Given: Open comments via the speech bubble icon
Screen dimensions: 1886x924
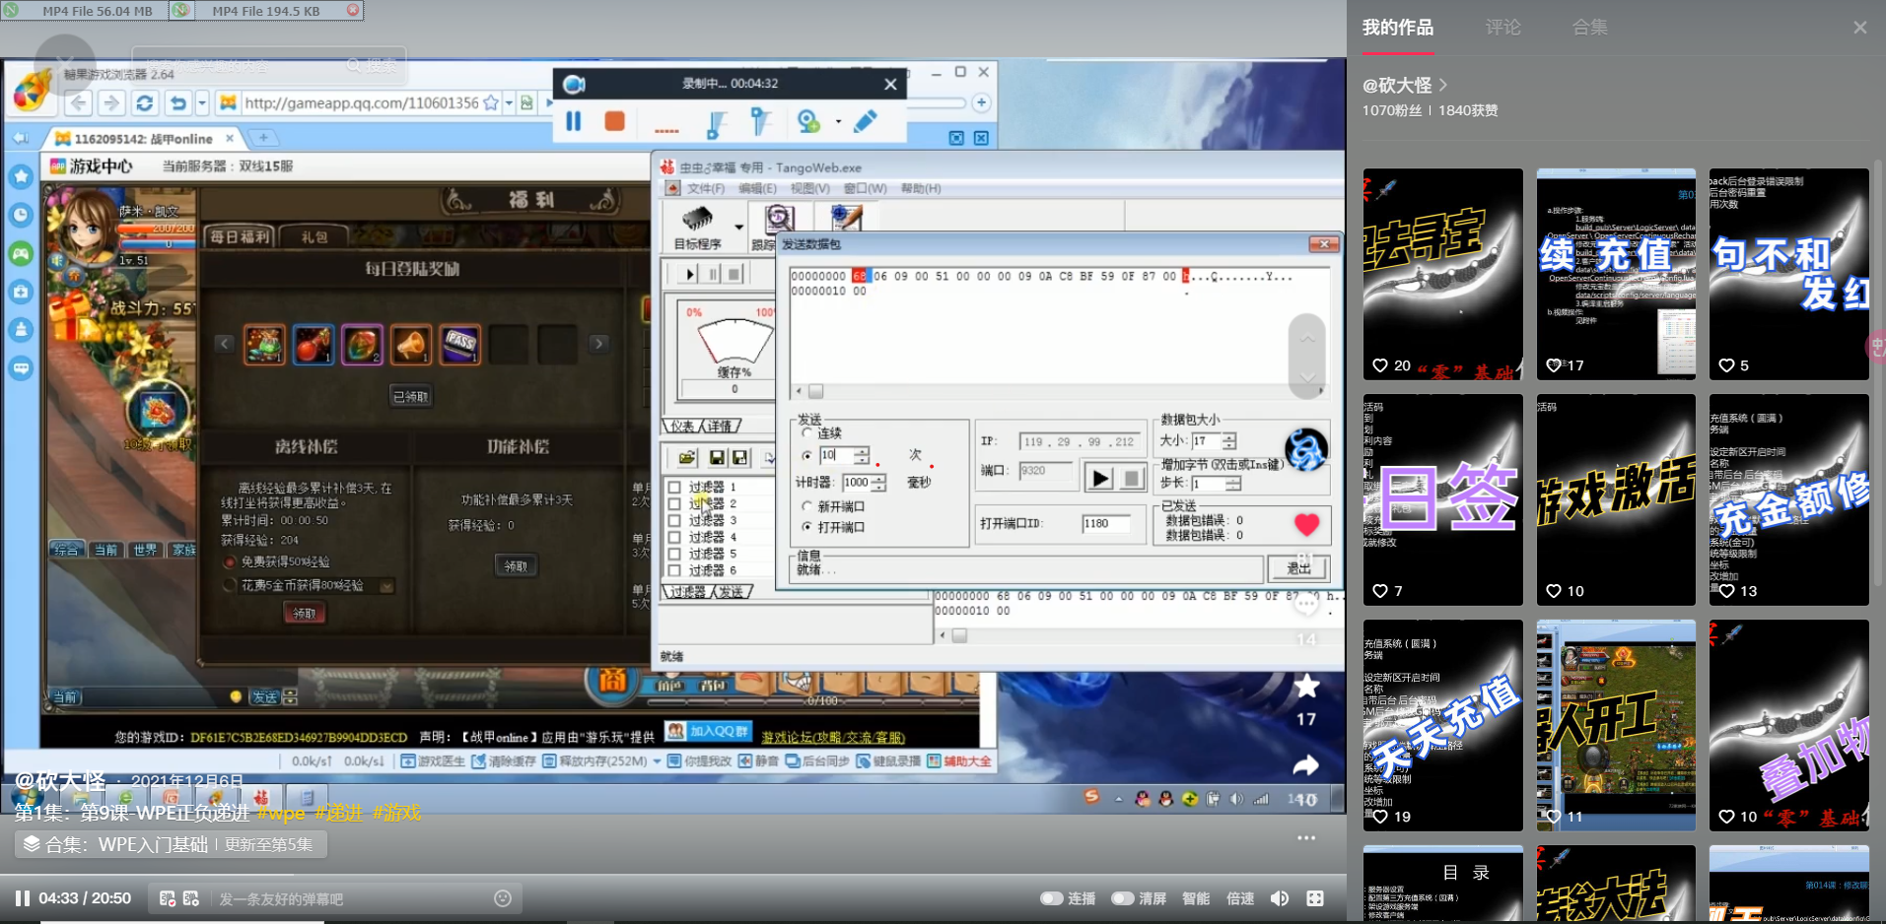Looking at the screenshot, I should click(x=1306, y=605).
